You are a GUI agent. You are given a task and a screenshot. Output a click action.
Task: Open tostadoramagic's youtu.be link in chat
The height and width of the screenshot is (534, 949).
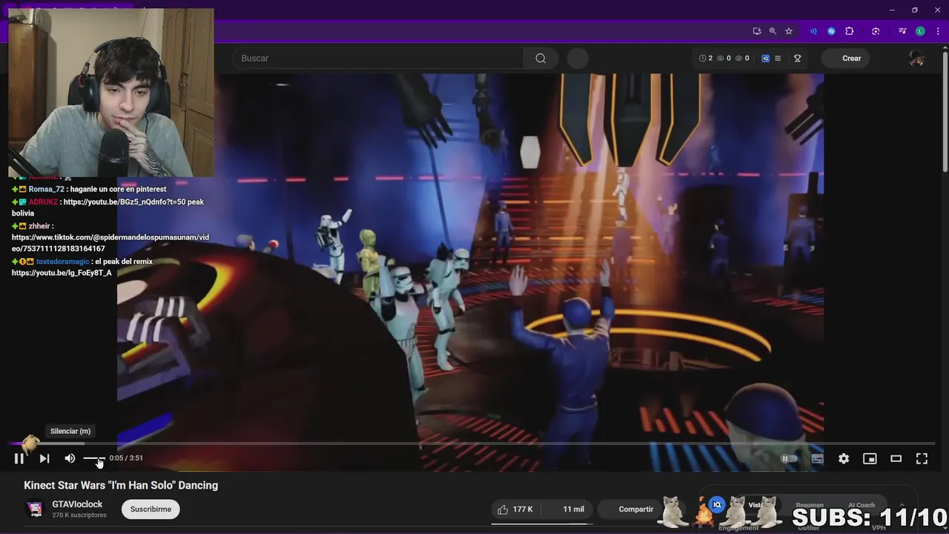click(x=62, y=273)
